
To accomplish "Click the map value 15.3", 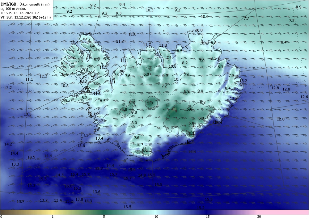I will pyautogui.click(x=32, y=186).
